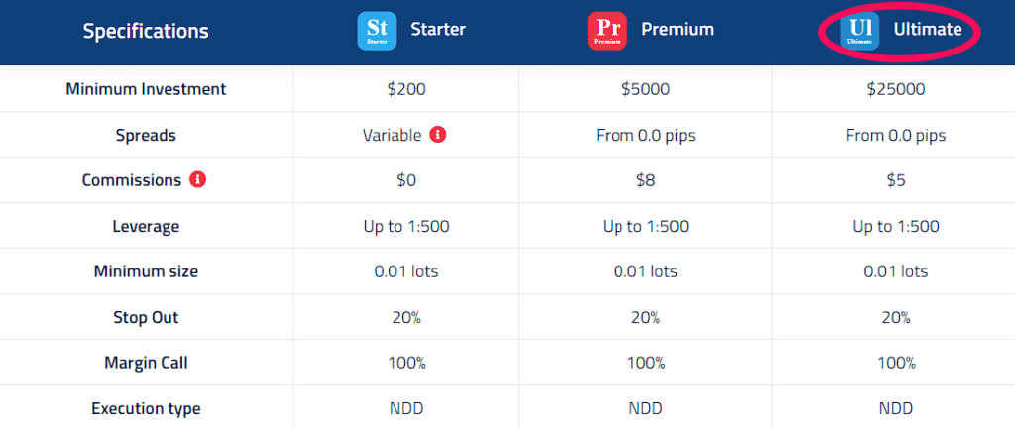
Task: Open the info icon beside Variable spreads
Action: [438, 135]
